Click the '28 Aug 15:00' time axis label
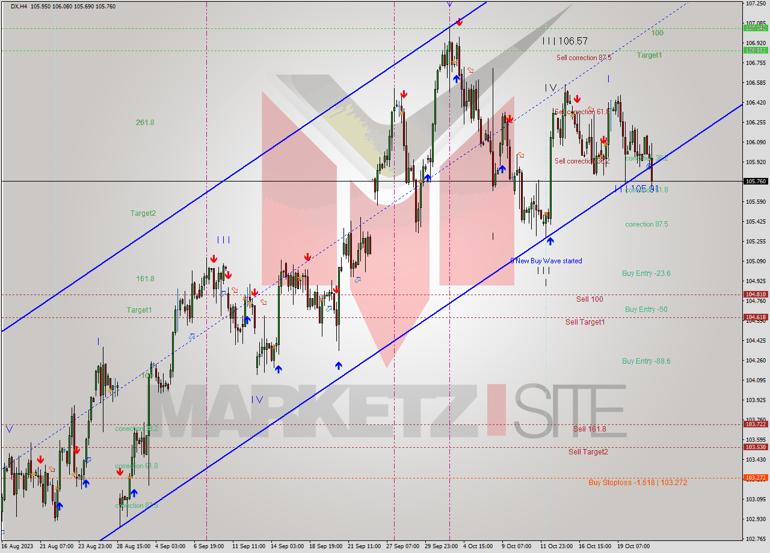The width and height of the screenshot is (770, 553). tap(134, 546)
